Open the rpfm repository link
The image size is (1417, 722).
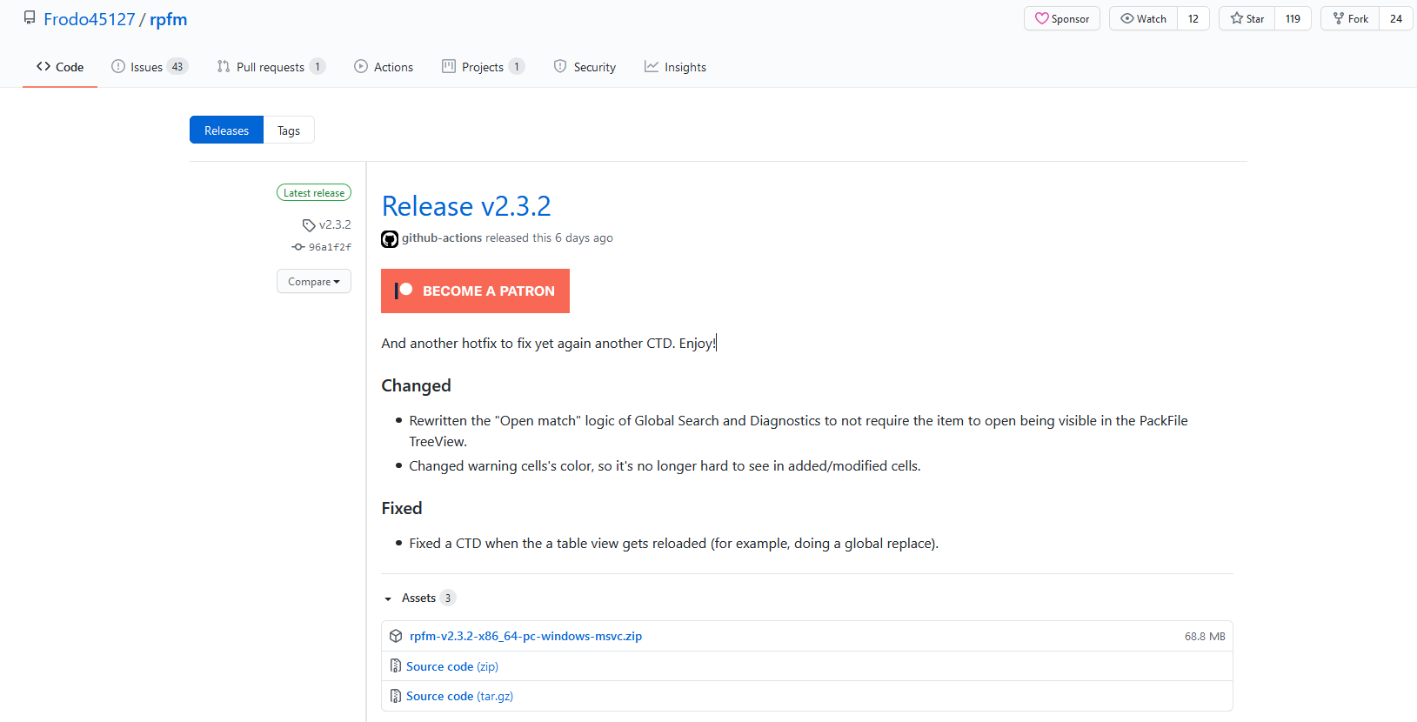coord(168,19)
